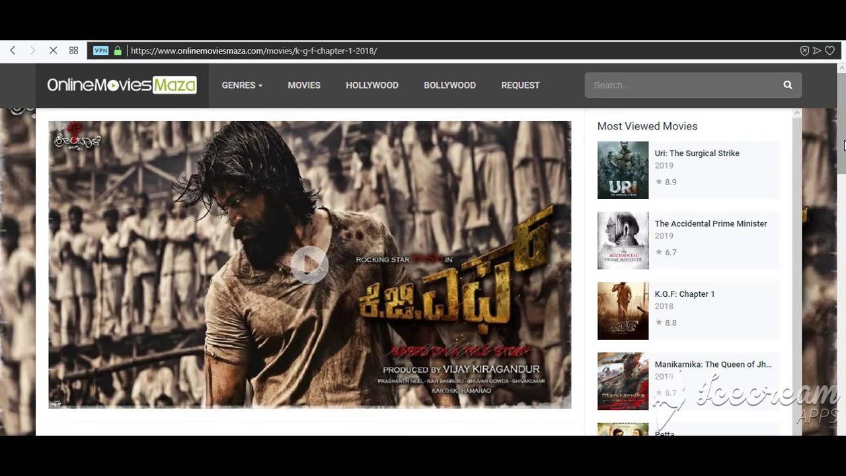Play the K.G.F movie video
Image resolution: width=846 pixels, height=476 pixels.
click(x=309, y=264)
